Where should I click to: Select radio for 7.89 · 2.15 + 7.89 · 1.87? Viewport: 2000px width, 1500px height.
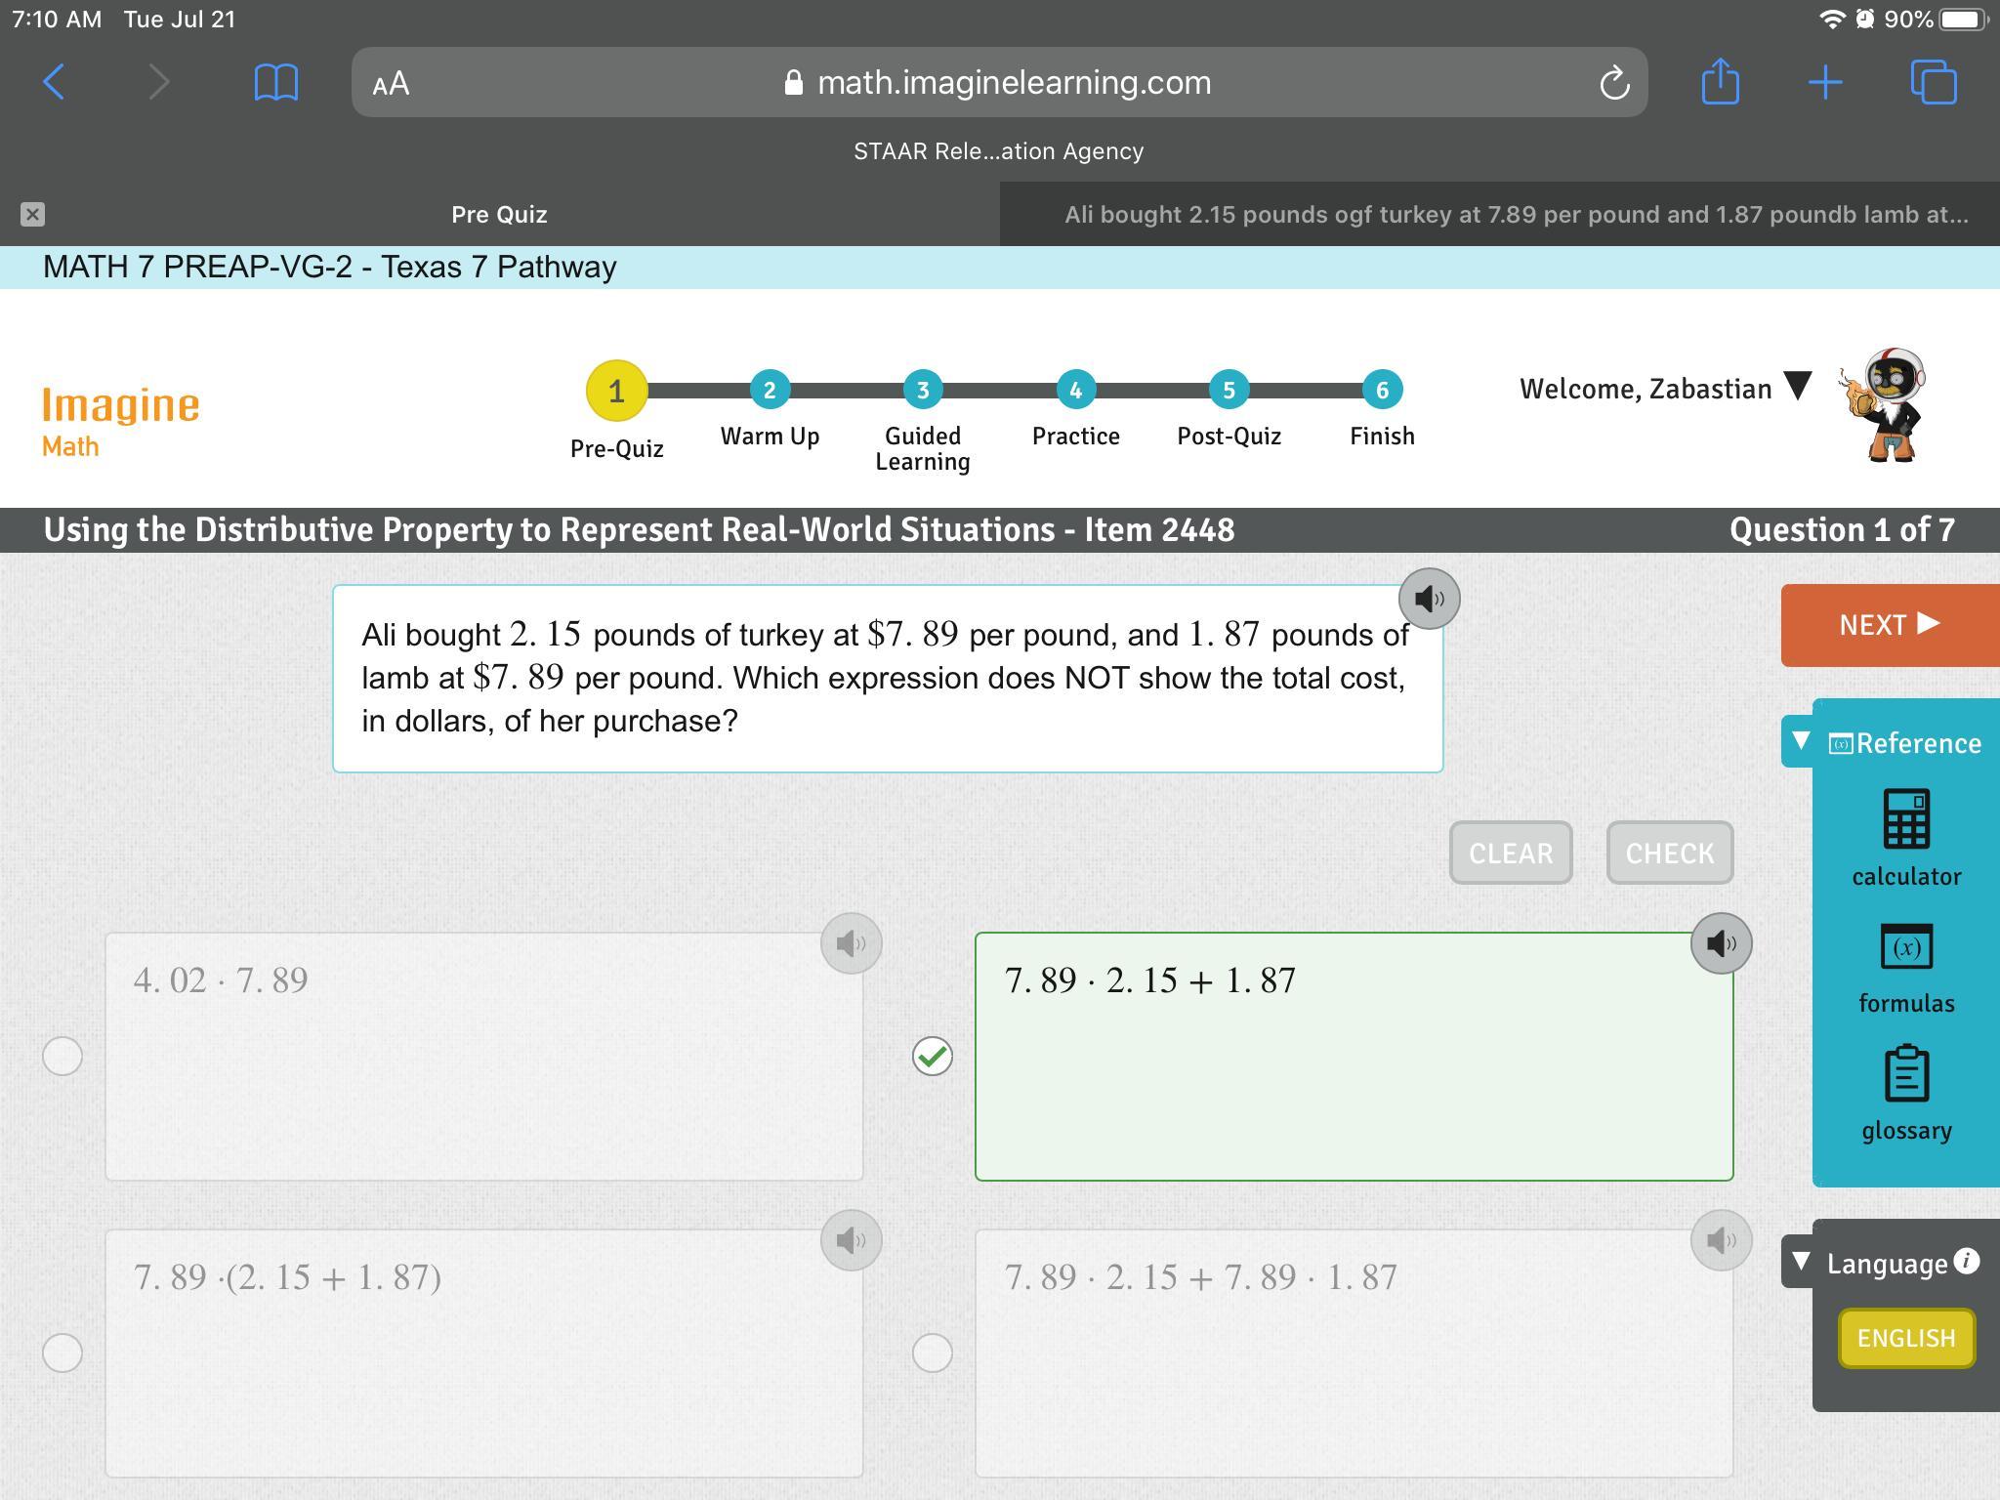[932, 1353]
